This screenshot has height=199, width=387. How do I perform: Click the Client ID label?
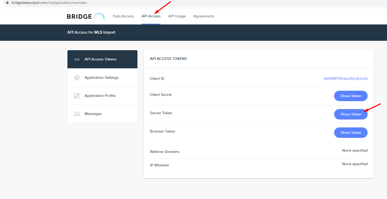pos(157,78)
